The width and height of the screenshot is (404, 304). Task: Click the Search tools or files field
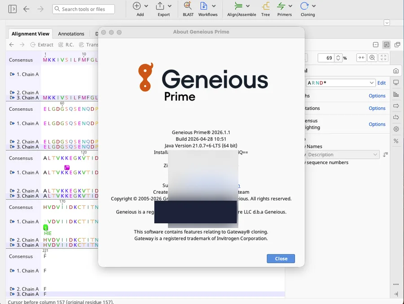point(83,9)
